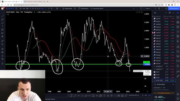
Task: Open the notifications bell in right sidebar
Action: tap(178, 66)
